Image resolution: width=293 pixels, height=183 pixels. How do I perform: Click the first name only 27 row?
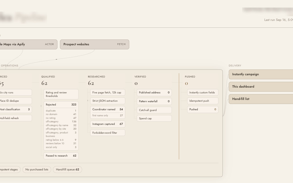point(108,116)
